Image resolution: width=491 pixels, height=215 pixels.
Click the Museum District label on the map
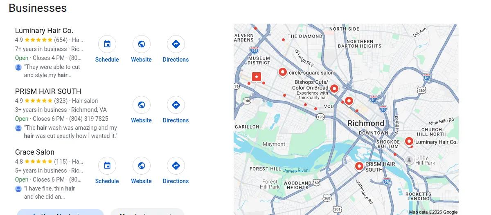(259, 60)
